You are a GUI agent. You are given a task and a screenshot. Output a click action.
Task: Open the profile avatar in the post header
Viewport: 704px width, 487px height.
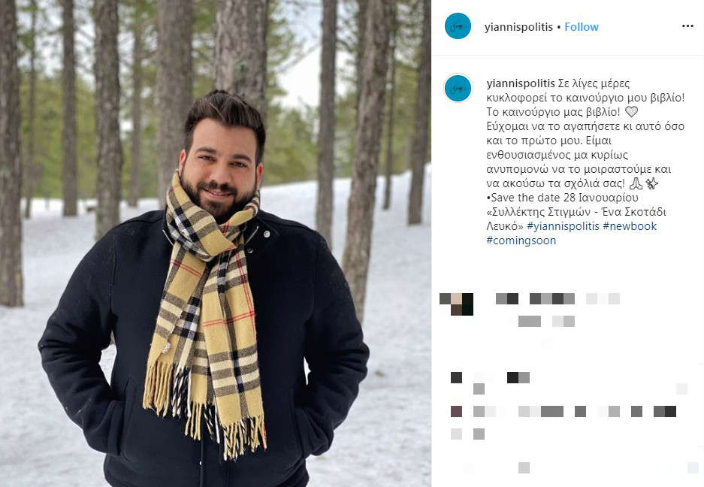click(x=458, y=26)
